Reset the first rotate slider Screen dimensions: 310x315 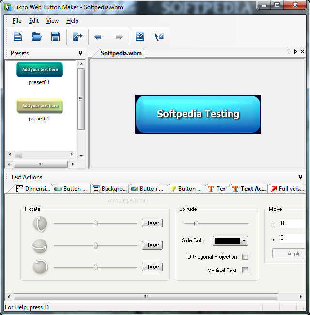152,223
